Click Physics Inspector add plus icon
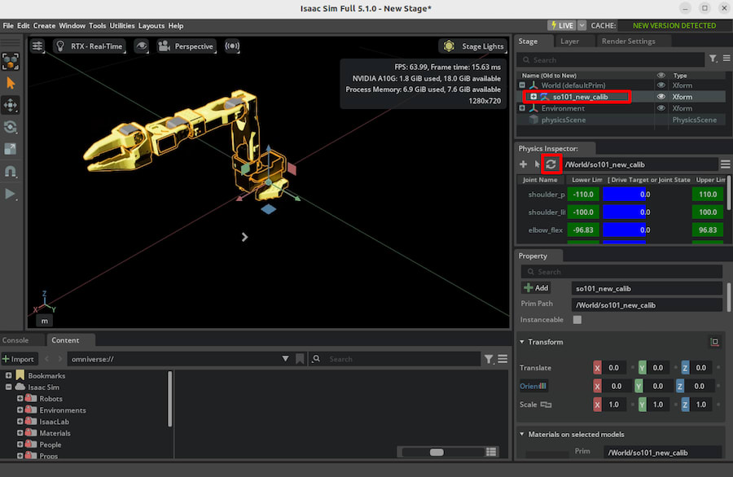 [523, 164]
